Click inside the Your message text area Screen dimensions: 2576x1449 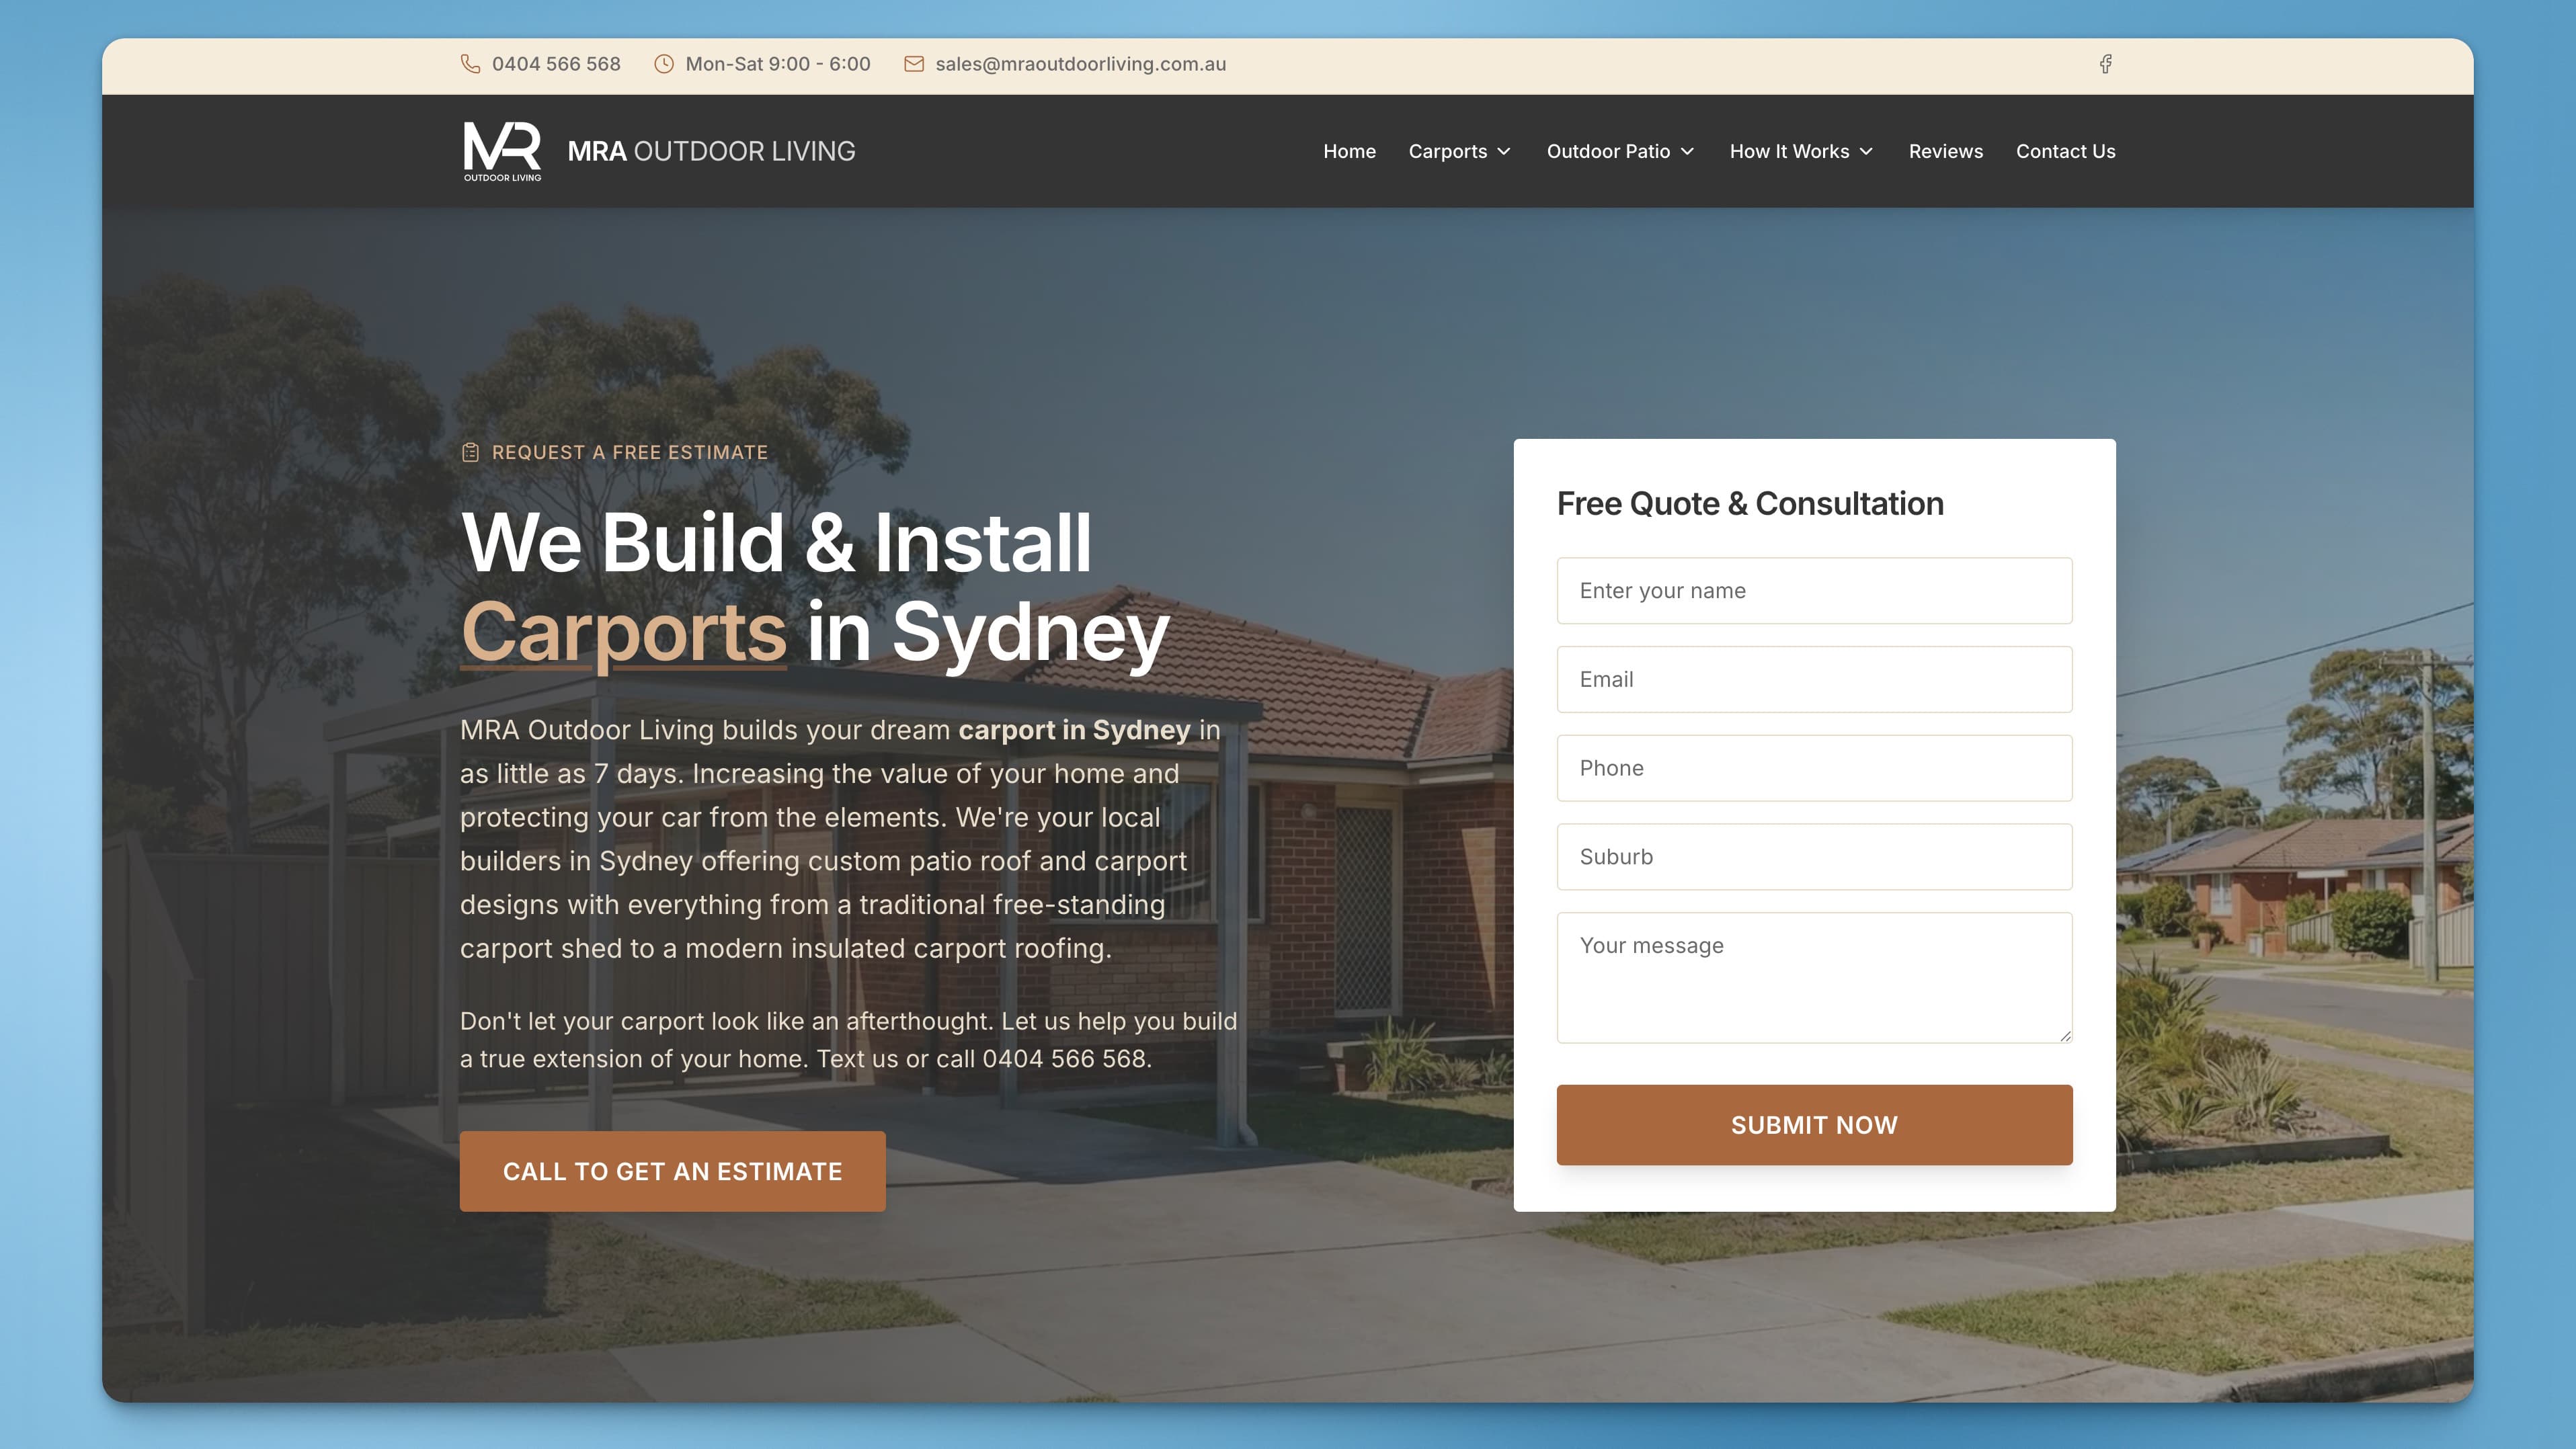1814,978
